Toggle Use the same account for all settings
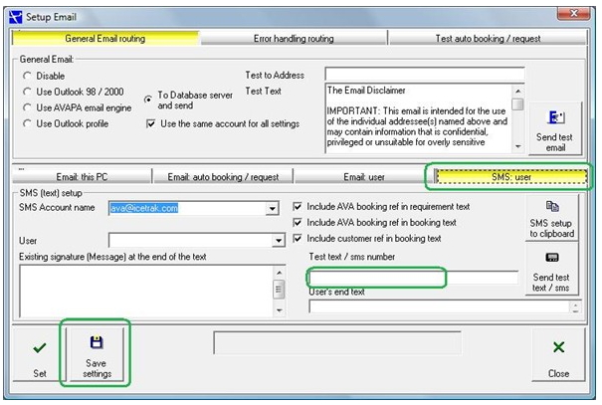 pos(151,123)
